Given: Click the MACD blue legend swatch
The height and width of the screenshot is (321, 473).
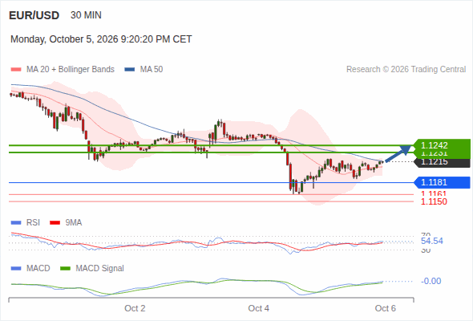Looking at the screenshot, I should 16,269.
